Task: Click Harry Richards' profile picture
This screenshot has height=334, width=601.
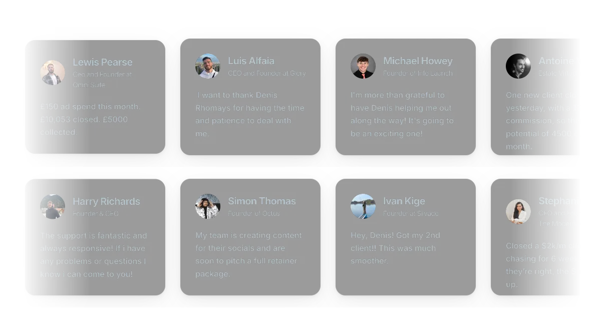Action: pyautogui.click(x=53, y=206)
